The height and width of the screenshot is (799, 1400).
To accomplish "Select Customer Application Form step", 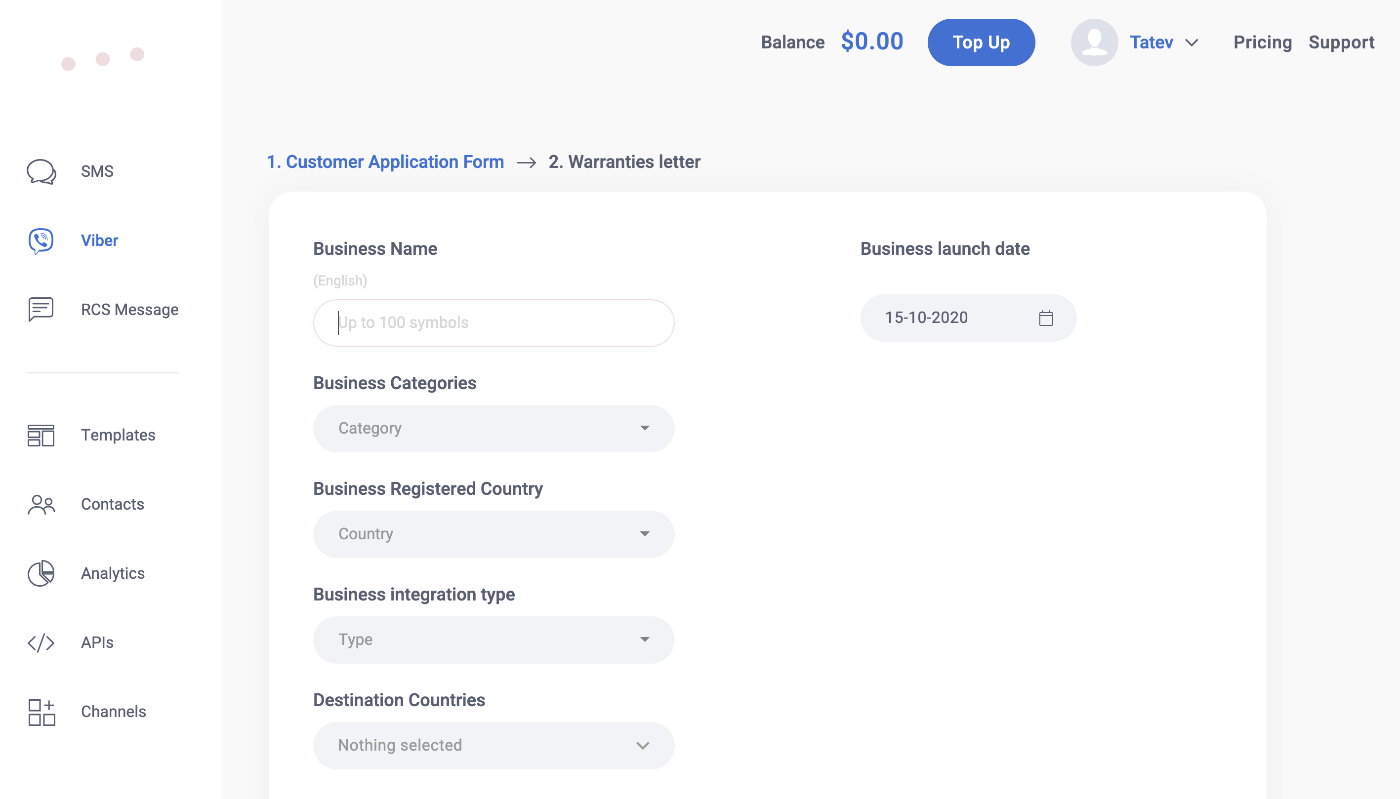I will click(385, 162).
